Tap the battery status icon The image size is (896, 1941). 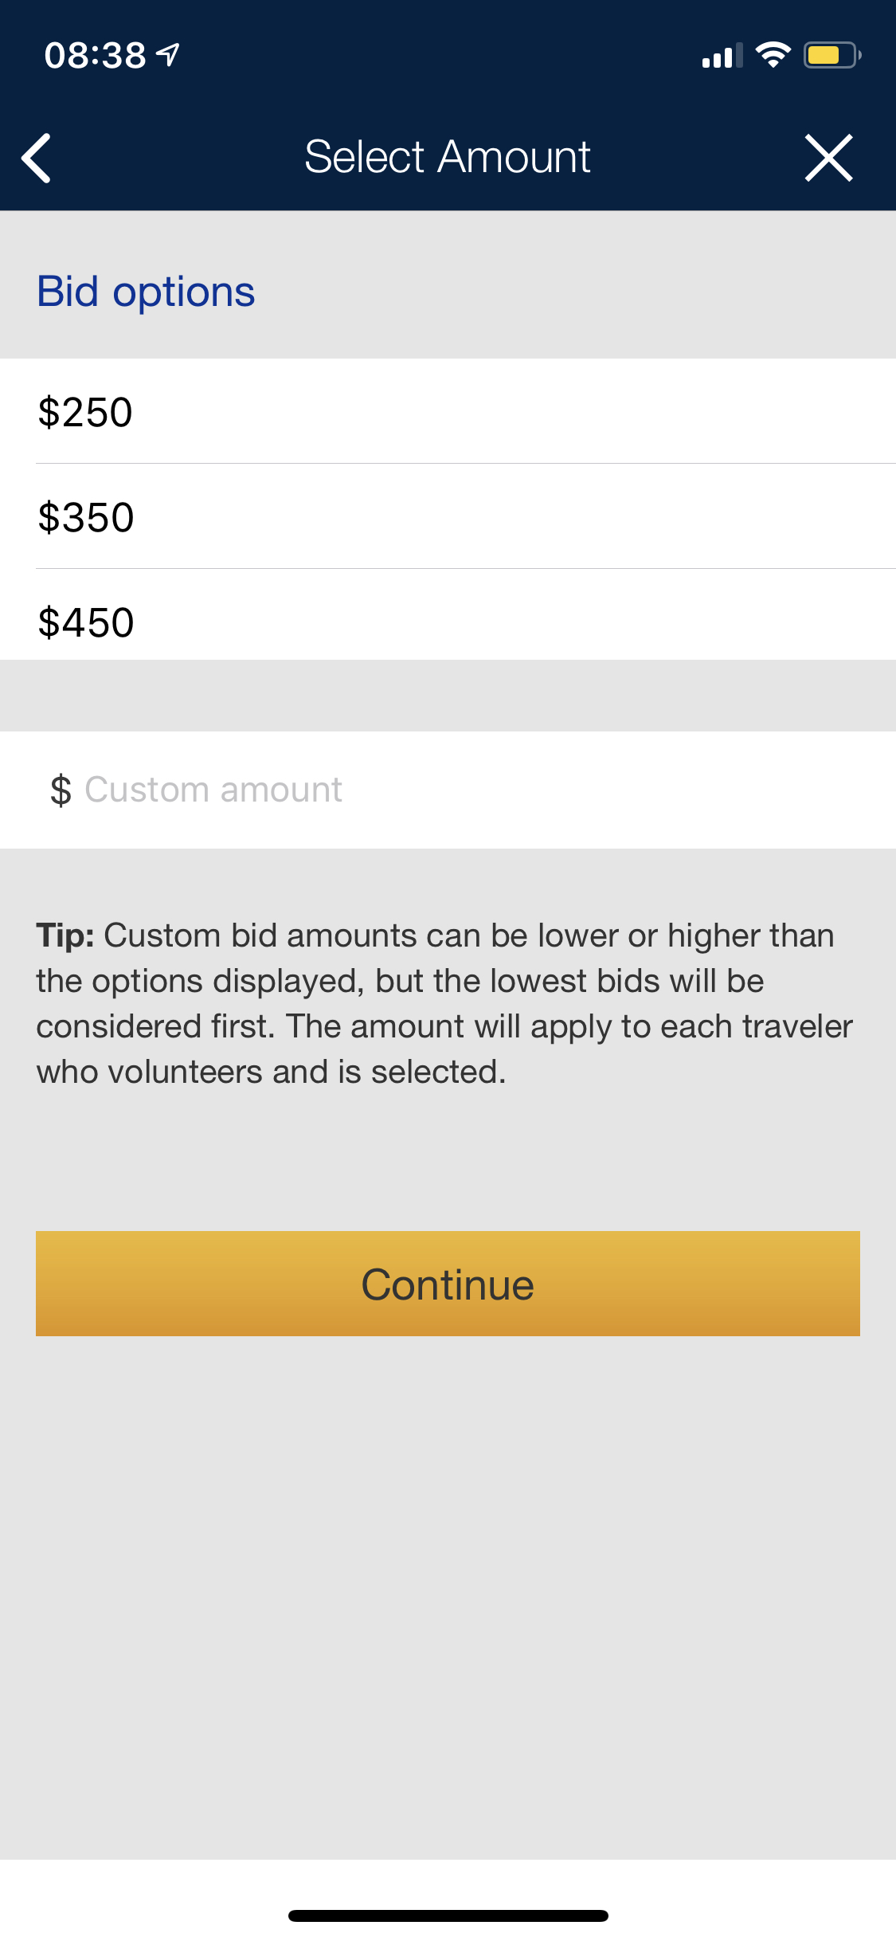(832, 55)
